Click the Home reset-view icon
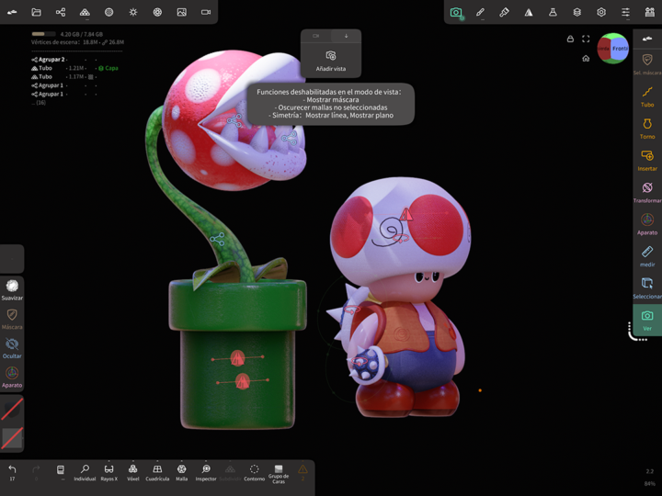The image size is (662, 496). [586, 58]
